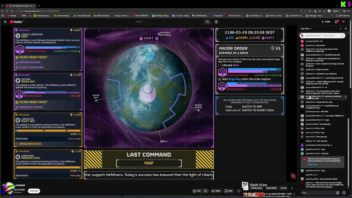Viewport: 352px width, 198px height.
Task: Bookmark this page with star icon
Action: pos(306,11)
